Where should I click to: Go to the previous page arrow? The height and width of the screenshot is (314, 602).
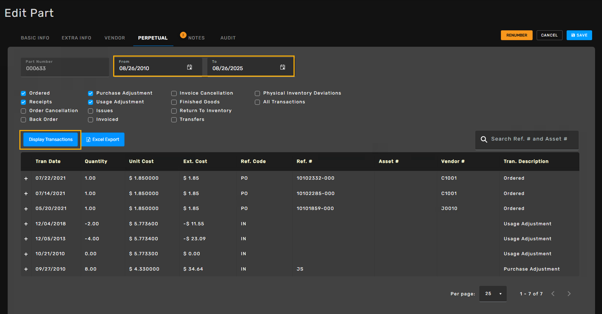(553, 294)
